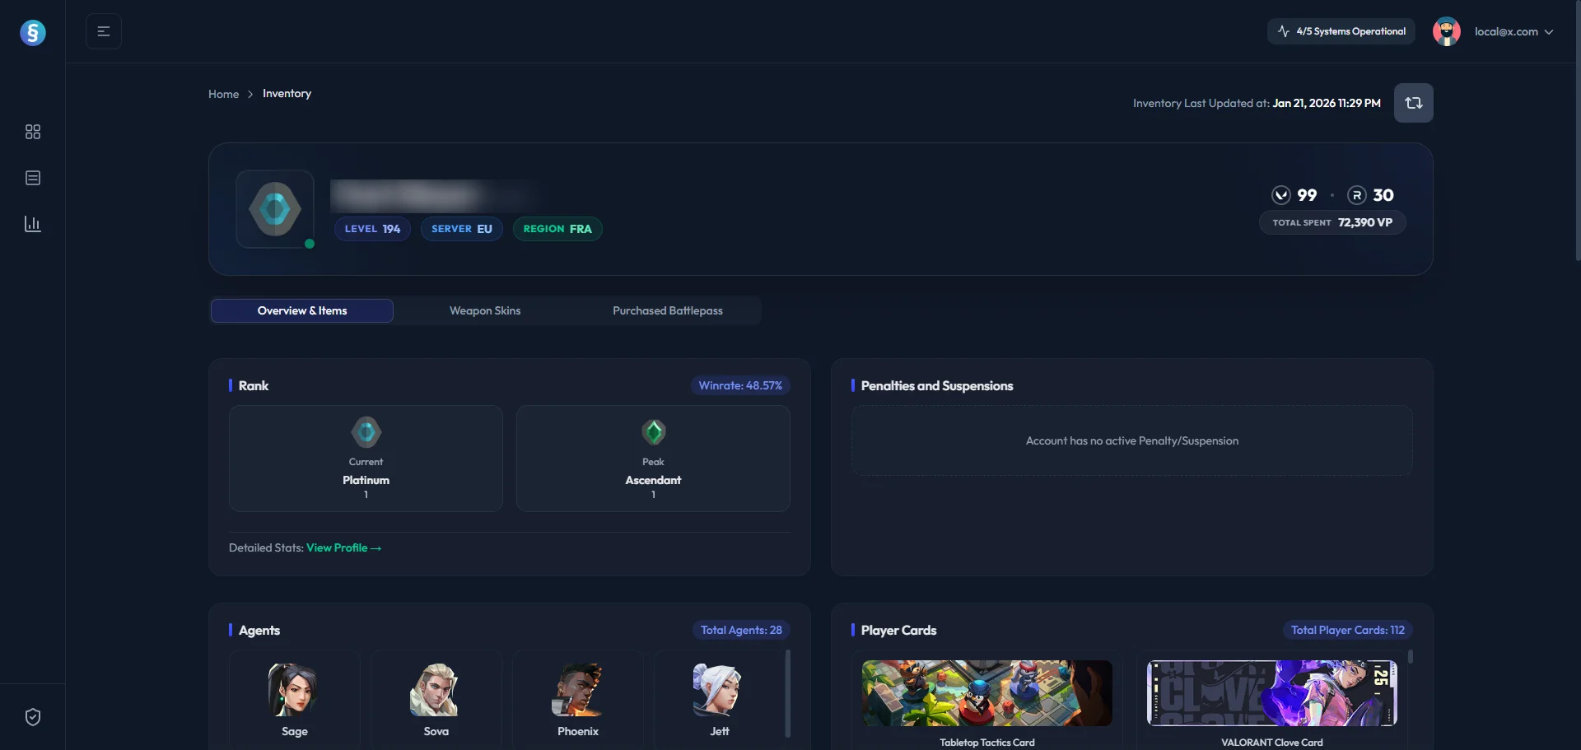Switch to the Weapon Skins tab
The image size is (1581, 750).
coord(485,310)
